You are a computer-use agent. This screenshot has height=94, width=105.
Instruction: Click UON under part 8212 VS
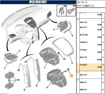(99, 25)
